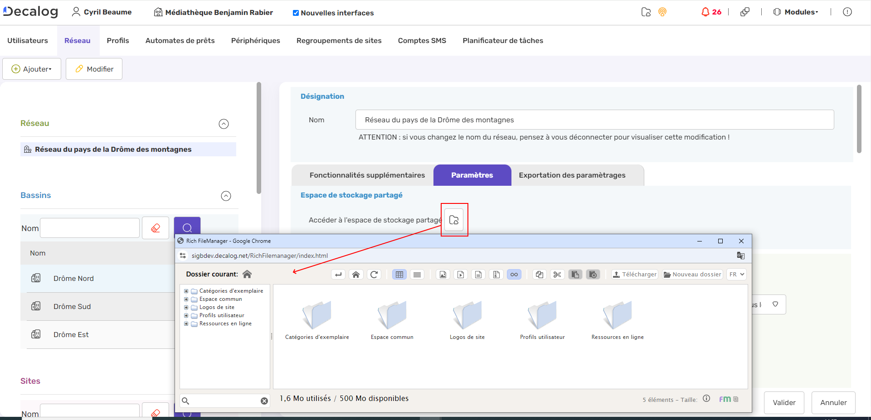Open the Ajouter dropdown
Viewport: 871px width, 420px height.
click(32, 69)
